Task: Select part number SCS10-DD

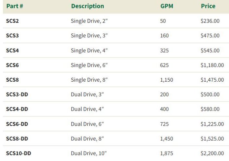Action: [18, 153]
